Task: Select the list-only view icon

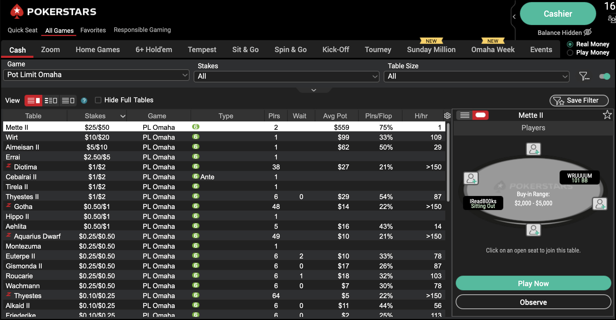Action: [x=68, y=101]
